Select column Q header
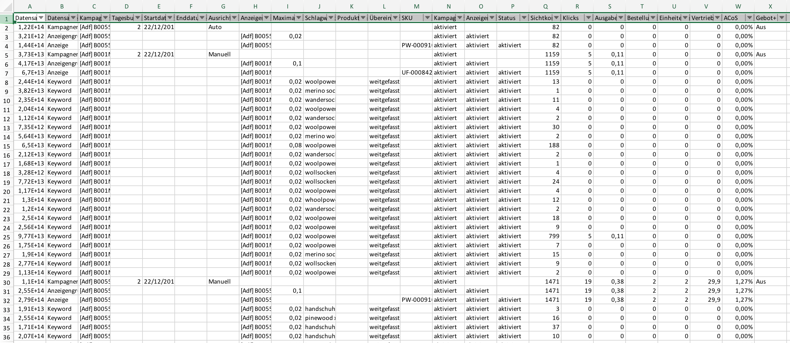 click(545, 6)
